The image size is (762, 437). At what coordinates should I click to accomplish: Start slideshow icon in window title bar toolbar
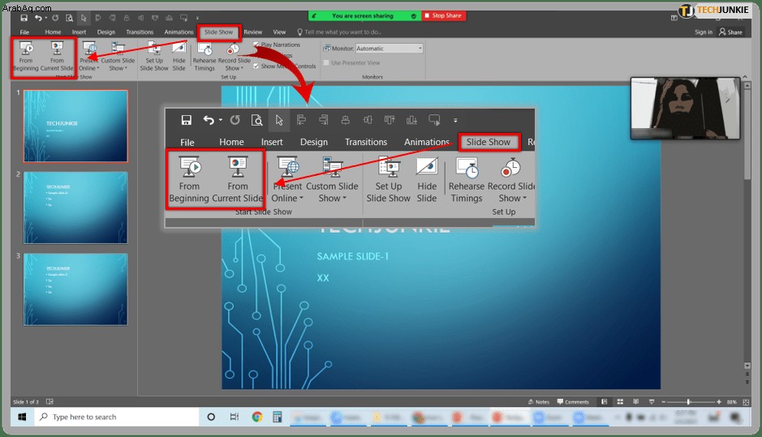pos(183,18)
